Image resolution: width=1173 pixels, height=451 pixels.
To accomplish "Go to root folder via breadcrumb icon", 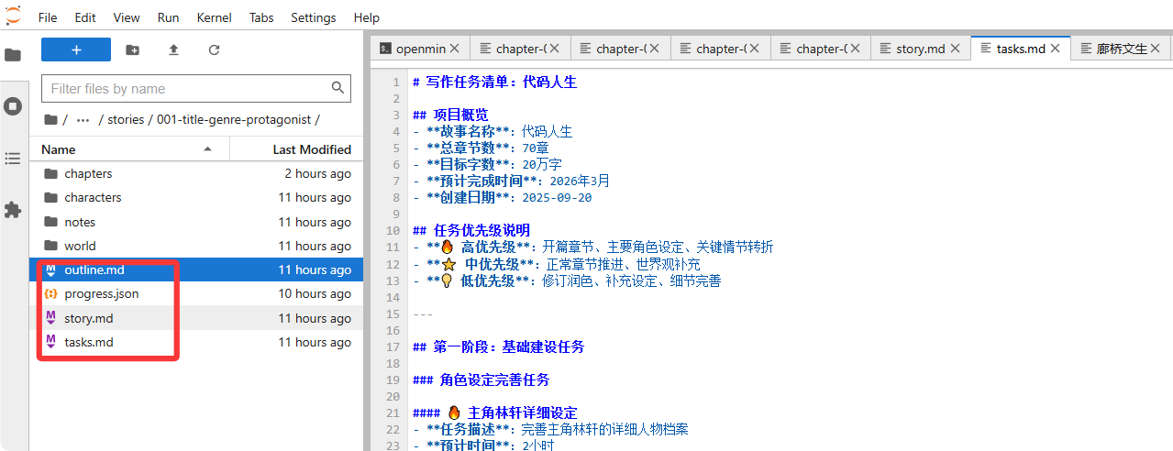I will [x=50, y=119].
